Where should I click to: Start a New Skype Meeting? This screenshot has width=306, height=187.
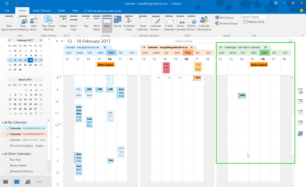tap(48, 23)
